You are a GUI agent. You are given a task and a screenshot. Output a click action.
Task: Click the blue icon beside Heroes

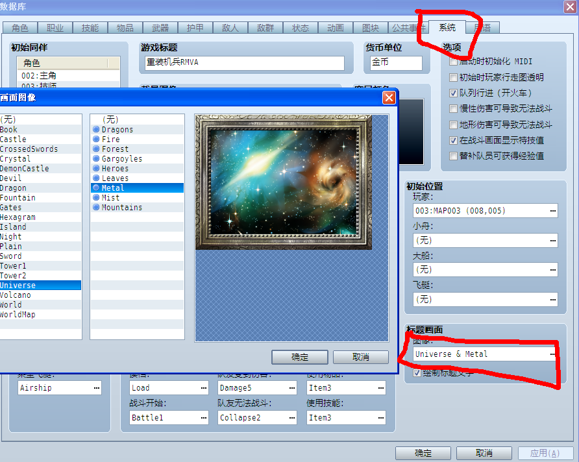point(96,168)
